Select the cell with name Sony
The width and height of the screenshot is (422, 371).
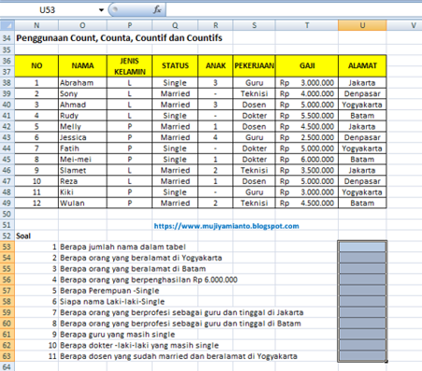pos(82,93)
